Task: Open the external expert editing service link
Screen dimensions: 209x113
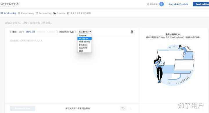Action: point(79,13)
